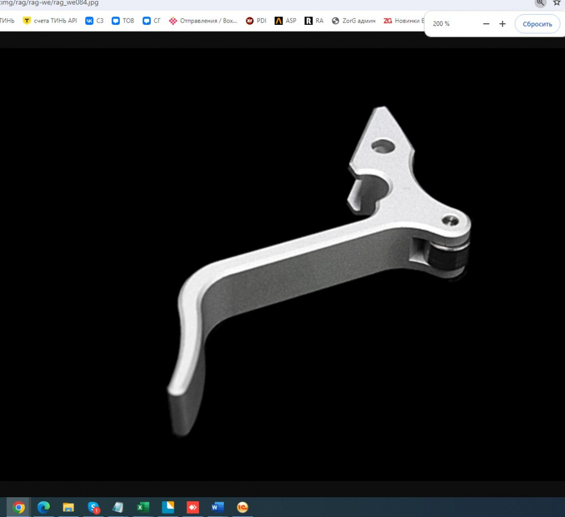Screen dimensions: 565x517
Task: Click the silver trigger part image
Action: tap(319, 271)
